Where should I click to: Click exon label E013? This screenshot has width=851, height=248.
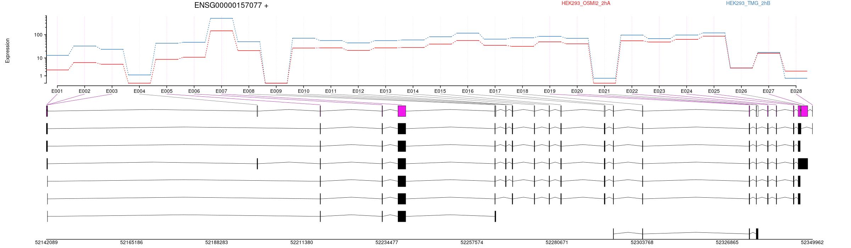(385, 91)
